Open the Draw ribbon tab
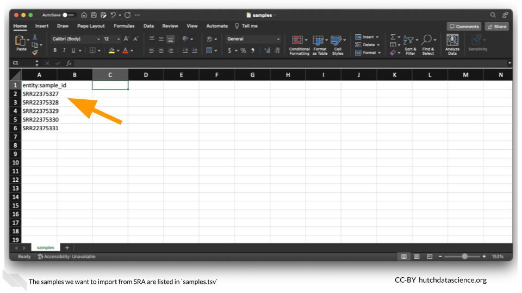Image resolution: width=522 pixels, height=293 pixels. (63, 26)
